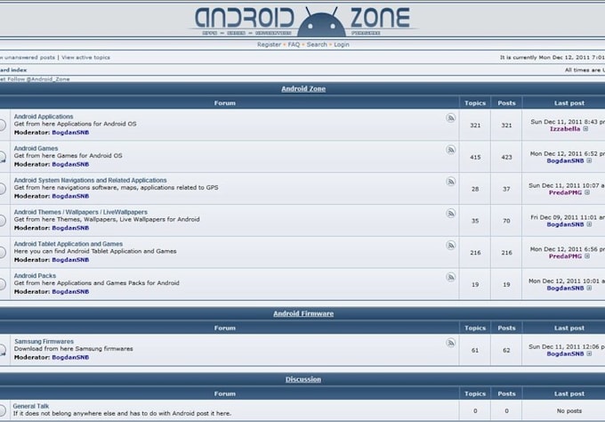Open the Android Zone category header
The width and height of the screenshot is (605, 422).
(303, 89)
